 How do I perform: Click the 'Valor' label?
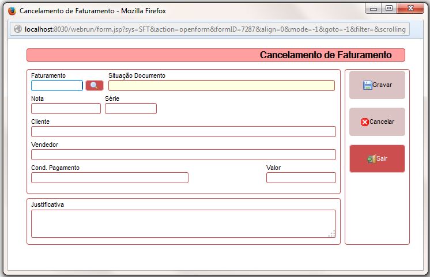click(273, 168)
